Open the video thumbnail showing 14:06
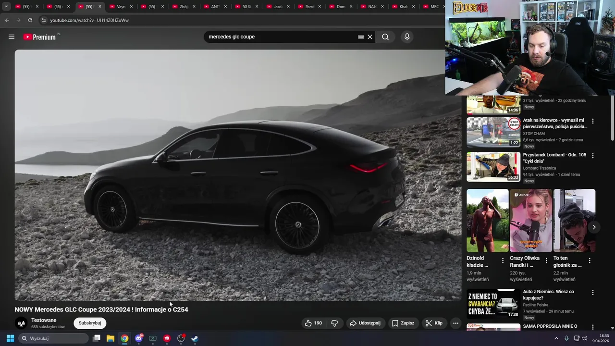Image resolution: width=615 pixels, height=346 pixels. [493, 105]
